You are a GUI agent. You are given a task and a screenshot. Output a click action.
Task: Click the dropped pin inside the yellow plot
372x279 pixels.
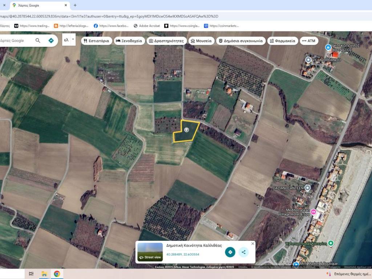coord(187,130)
